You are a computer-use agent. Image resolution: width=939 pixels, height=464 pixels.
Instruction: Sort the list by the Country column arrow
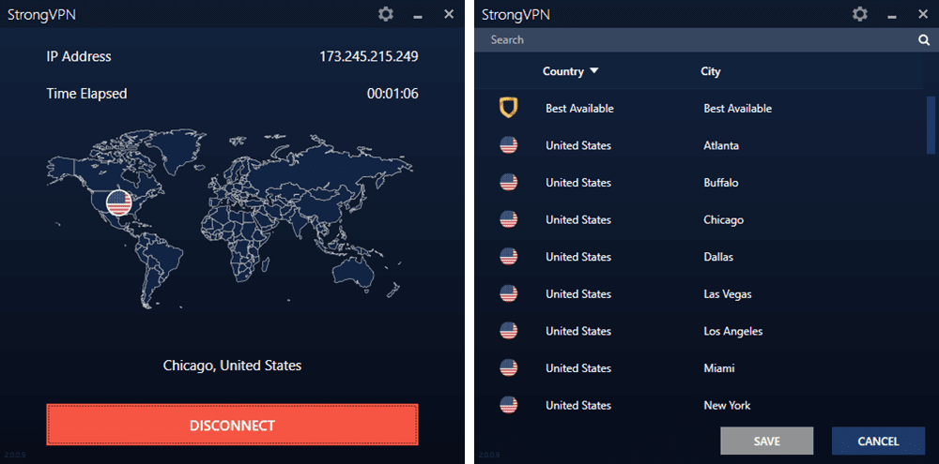(594, 71)
